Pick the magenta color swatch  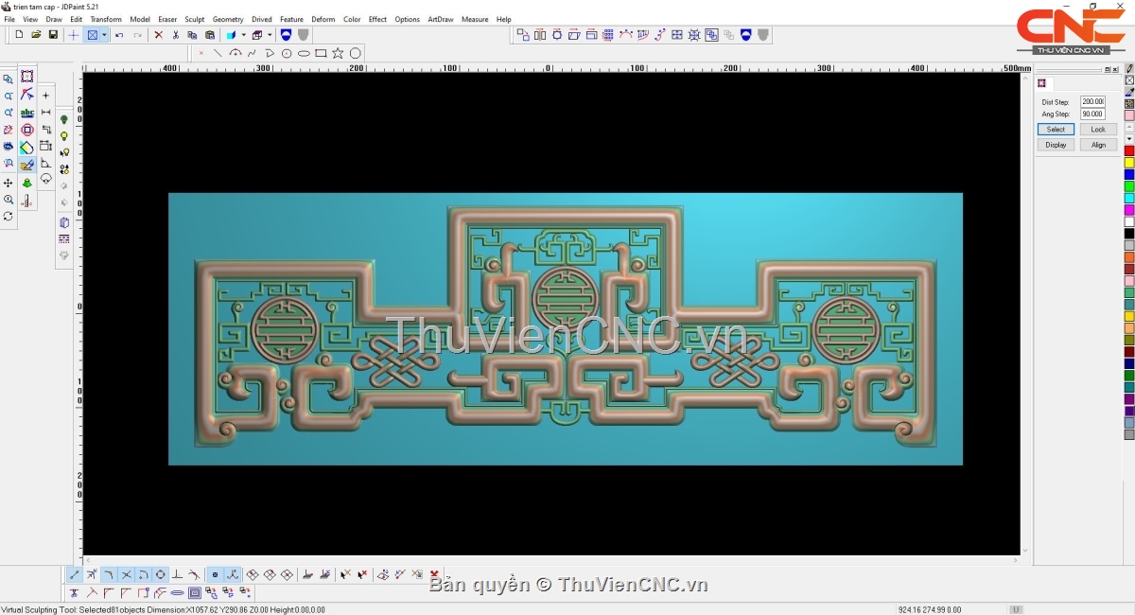1129,210
